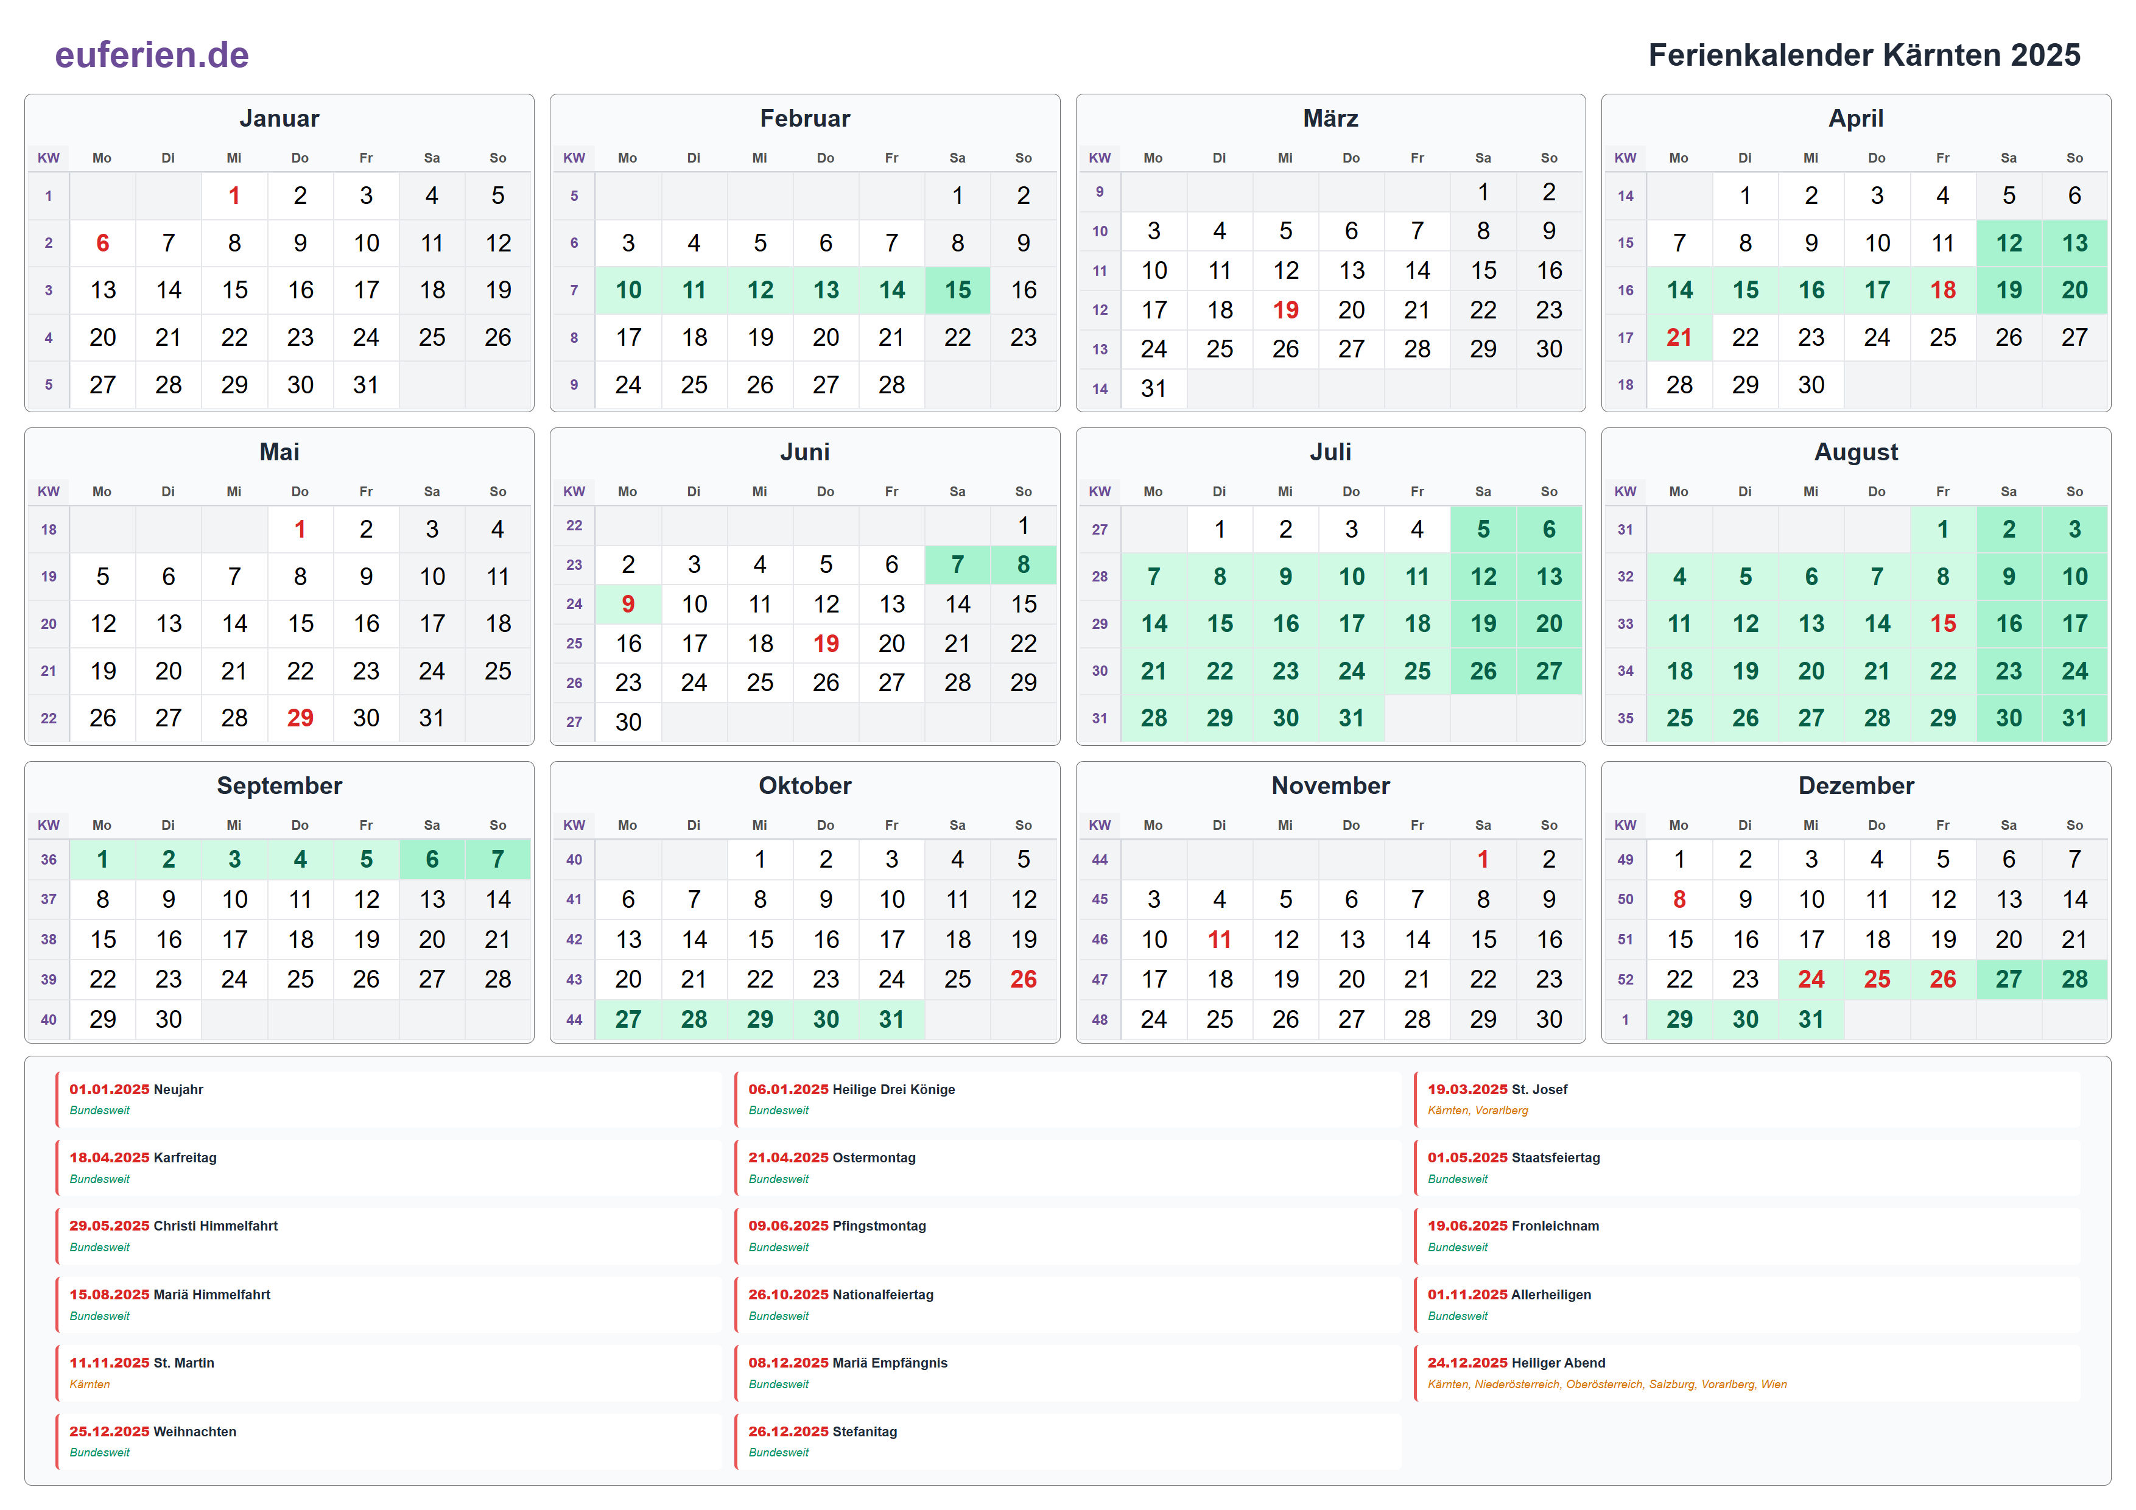Click KW 52 week number in Dezember
The image size is (2136, 1510).
tap(1625, 980)
